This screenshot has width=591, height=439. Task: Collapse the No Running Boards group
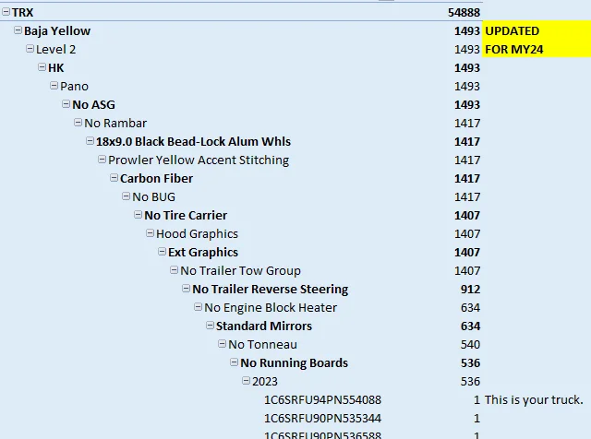pos(234,362)
